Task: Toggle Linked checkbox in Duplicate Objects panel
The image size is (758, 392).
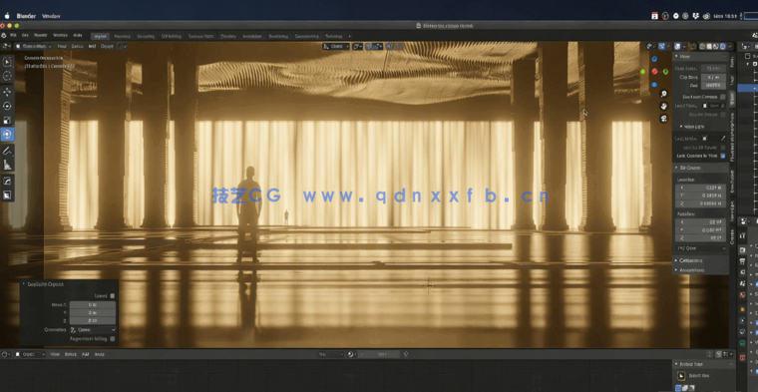Action: [x=112, y=296]
